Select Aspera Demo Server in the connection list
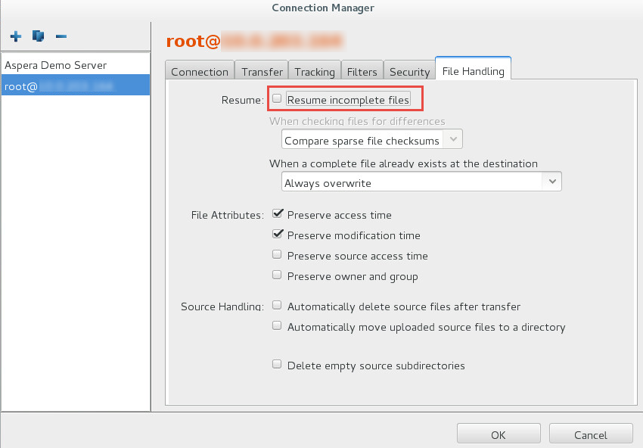 (55, 65)
